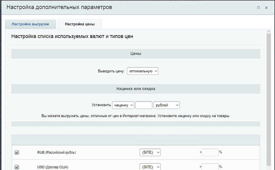Open the Выводить цену dropdown

coord(142,71)
